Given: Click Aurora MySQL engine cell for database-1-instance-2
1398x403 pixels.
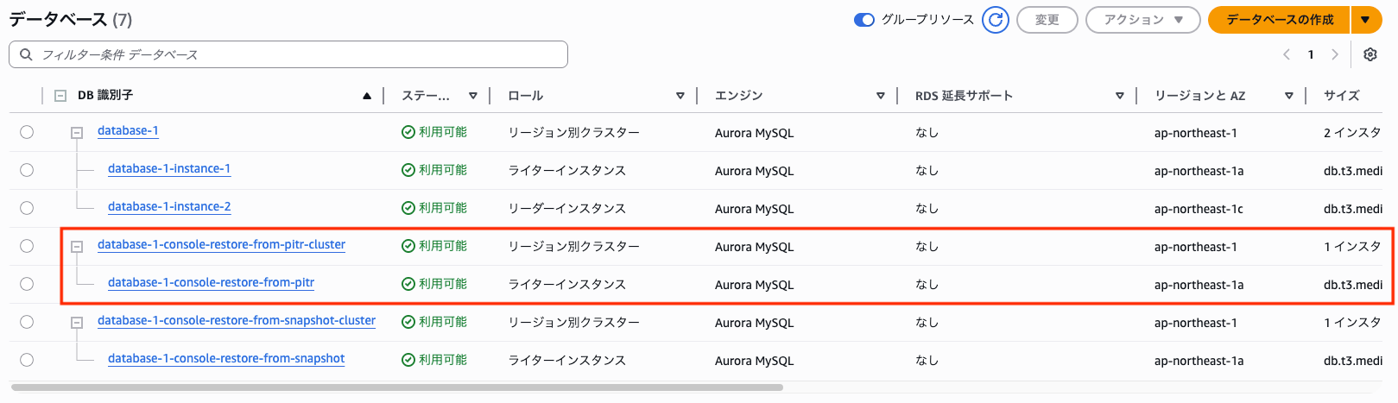Looking at the screenshot, I should 754,209.
